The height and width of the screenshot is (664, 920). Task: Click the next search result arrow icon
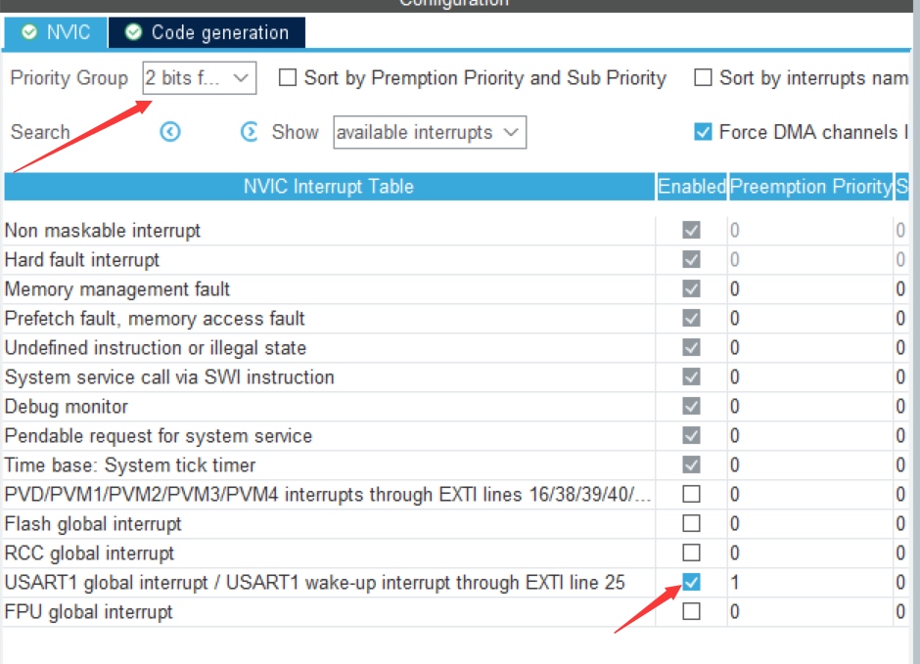click(x=250, y=132)
